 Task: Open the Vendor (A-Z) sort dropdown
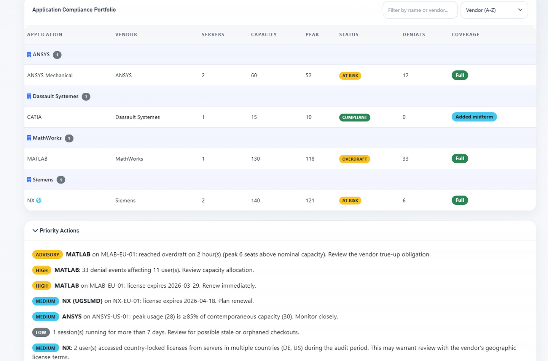(494, 10)
